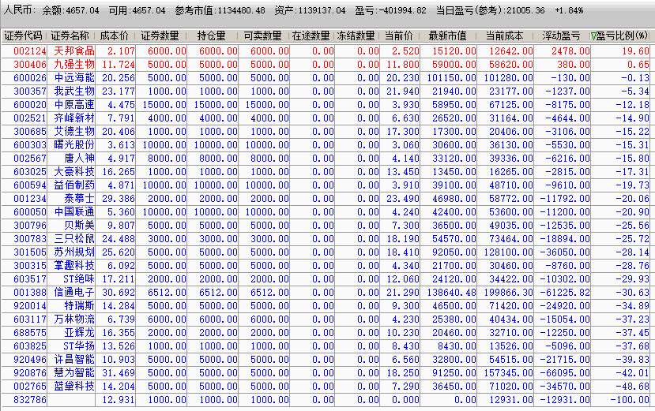Select the 我武生物 stock name
This screenshot has height=411, width=655.
(74, 92)
